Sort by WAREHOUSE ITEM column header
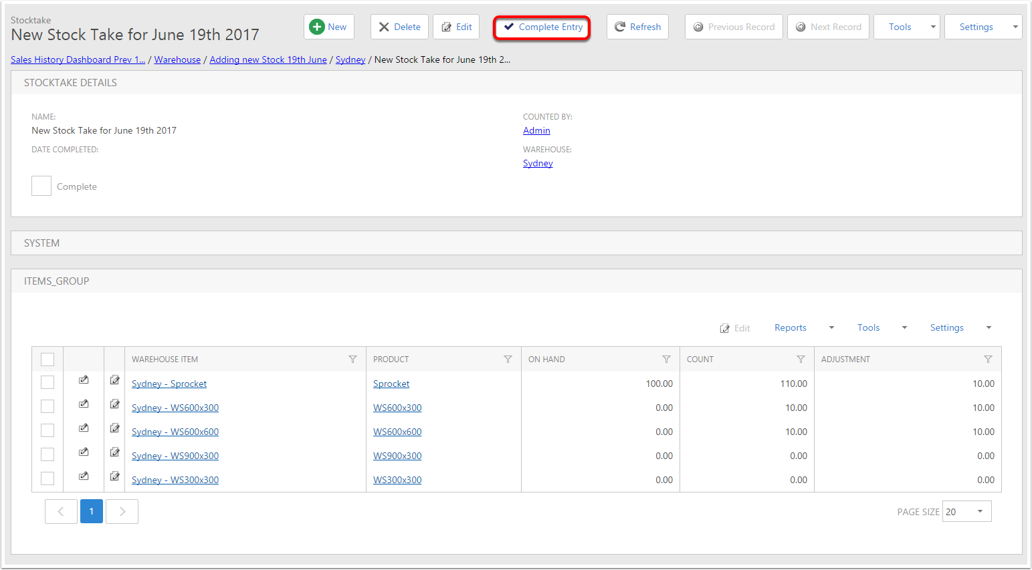 click(x=165, y=360)
